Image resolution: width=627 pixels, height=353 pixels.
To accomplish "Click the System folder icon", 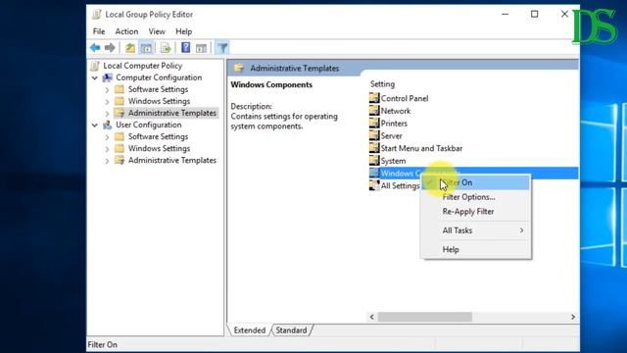I will 374,160.
